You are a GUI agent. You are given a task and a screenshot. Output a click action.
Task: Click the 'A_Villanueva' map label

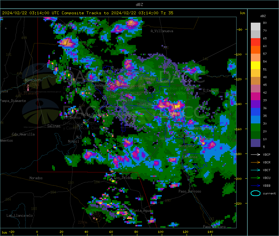pos(162,31)
